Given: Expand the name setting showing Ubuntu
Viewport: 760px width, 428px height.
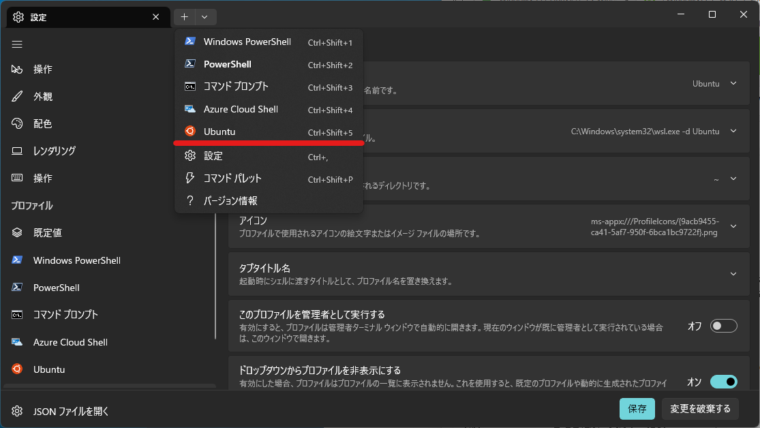Looking at the screenshot, I should click(x=733, y=83).
